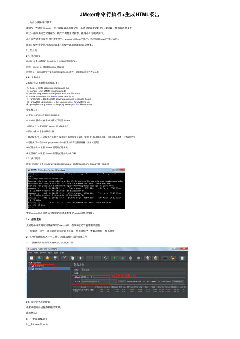Screen dimensions: 240x339
Task: Click the Open folder icon in JMeter toolbar
Action: tap(48, 258)
